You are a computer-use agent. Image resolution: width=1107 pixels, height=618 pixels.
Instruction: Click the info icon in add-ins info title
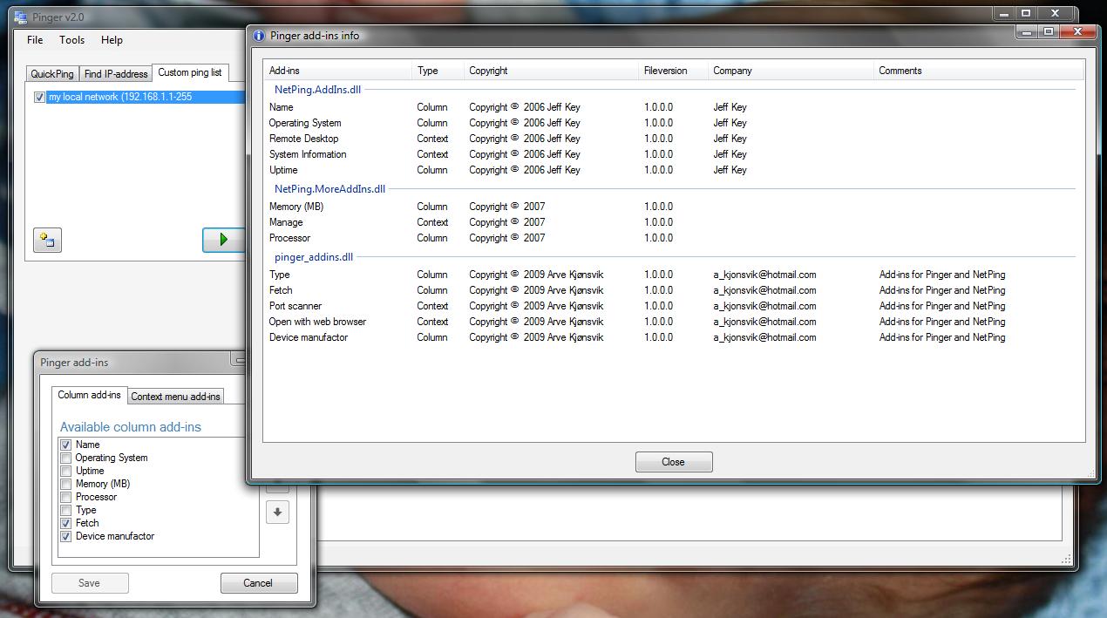pos(259,36)
